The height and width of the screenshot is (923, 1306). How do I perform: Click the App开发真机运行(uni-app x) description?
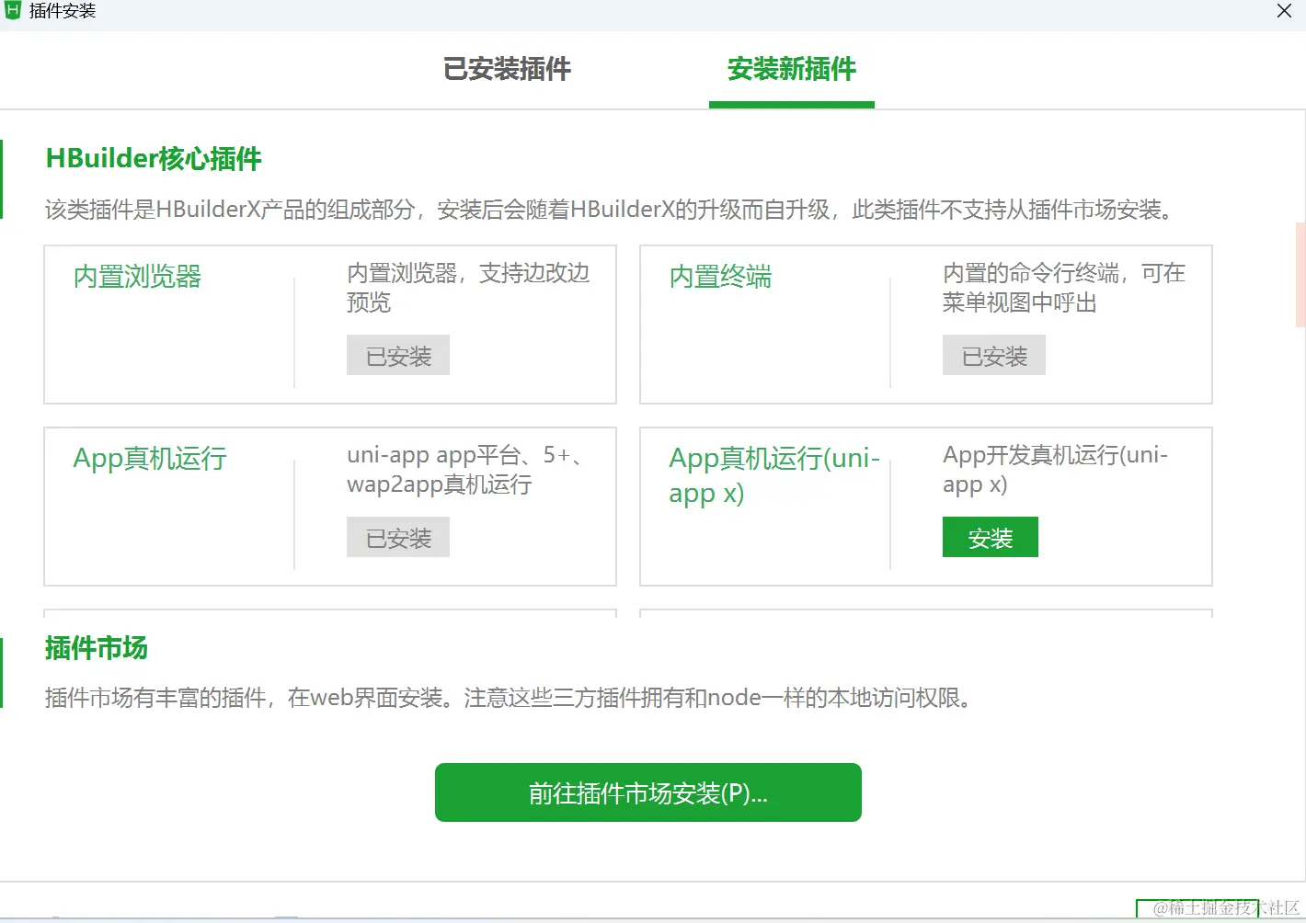point(1056,470)
